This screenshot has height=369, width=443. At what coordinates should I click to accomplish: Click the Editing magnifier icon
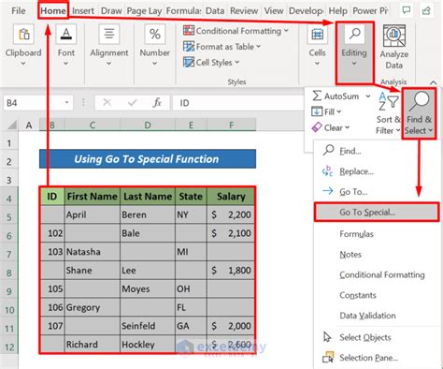click(x=354, y=34)
